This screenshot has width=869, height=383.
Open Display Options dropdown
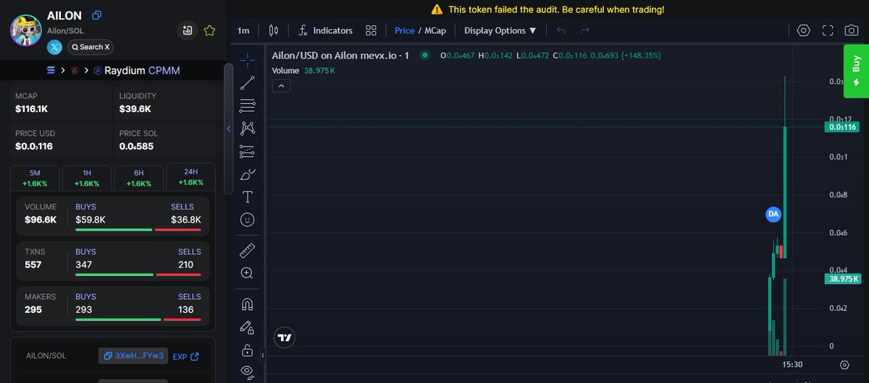pos(500,30)
